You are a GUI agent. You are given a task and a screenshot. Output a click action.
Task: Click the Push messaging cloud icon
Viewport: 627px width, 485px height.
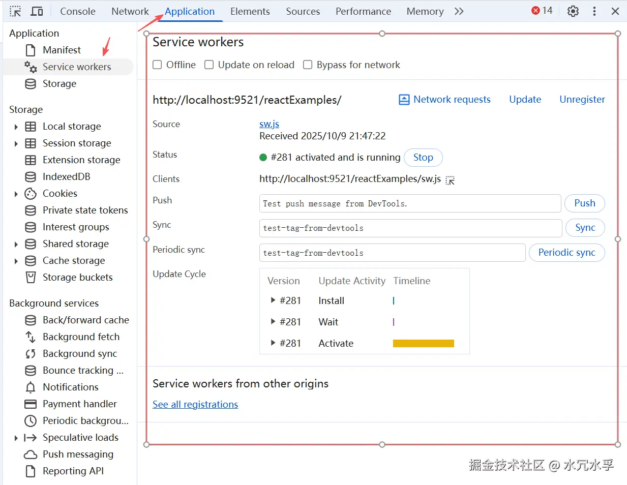tap(31, 454)
